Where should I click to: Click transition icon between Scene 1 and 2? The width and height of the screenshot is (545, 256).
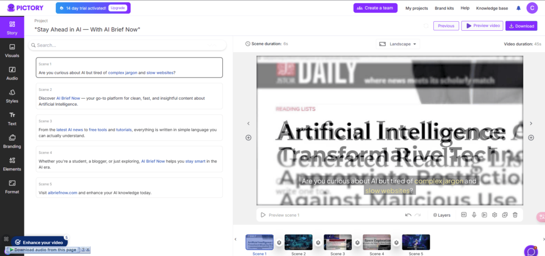tap(279, 243)
